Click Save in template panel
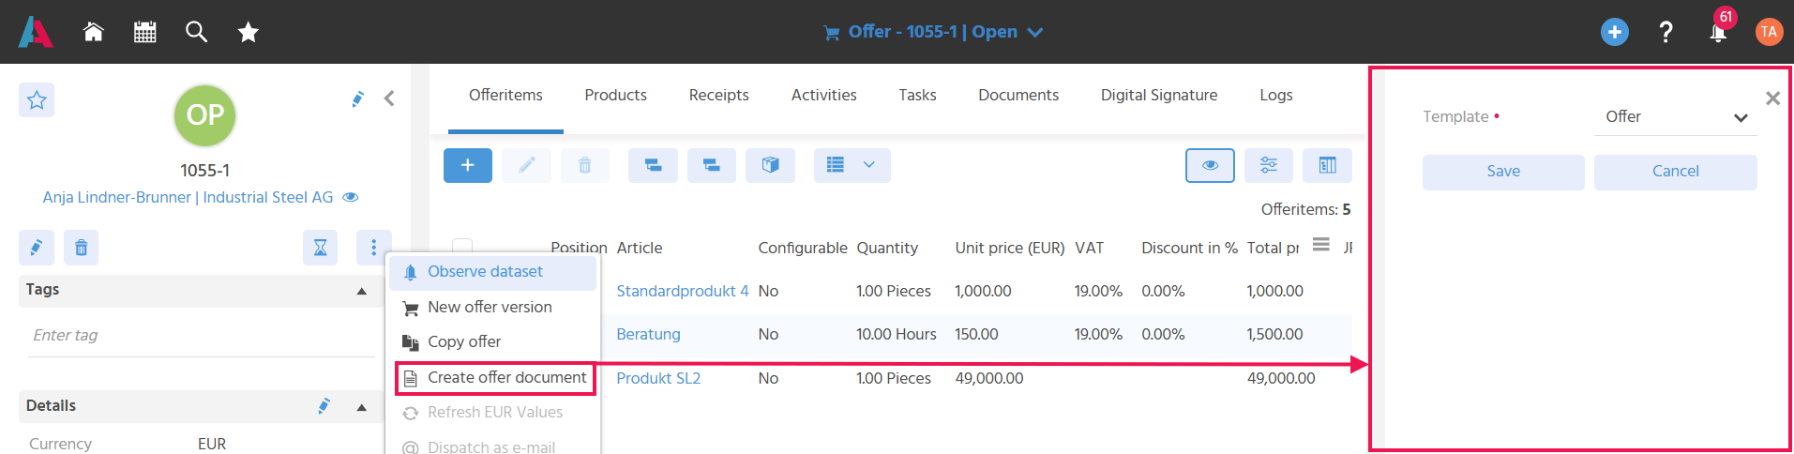The image size is (1794, 454). click(x=1503, y=172)
